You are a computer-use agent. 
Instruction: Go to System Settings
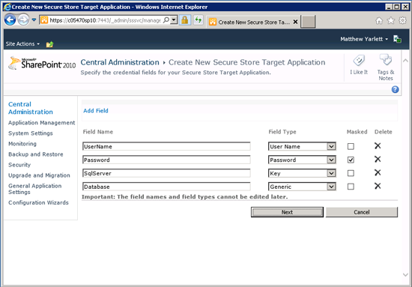[x=31, y=133]
